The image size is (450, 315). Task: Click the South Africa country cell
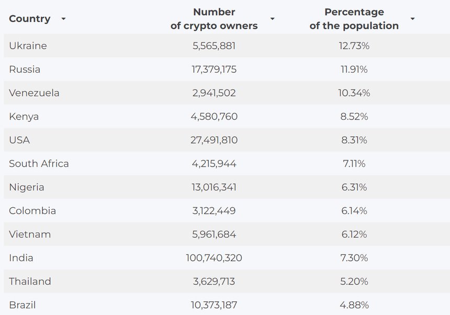[39, 164]
